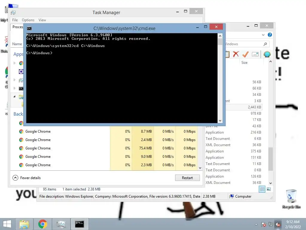Expand the Explorer ribbon chevron

point(263,35)
